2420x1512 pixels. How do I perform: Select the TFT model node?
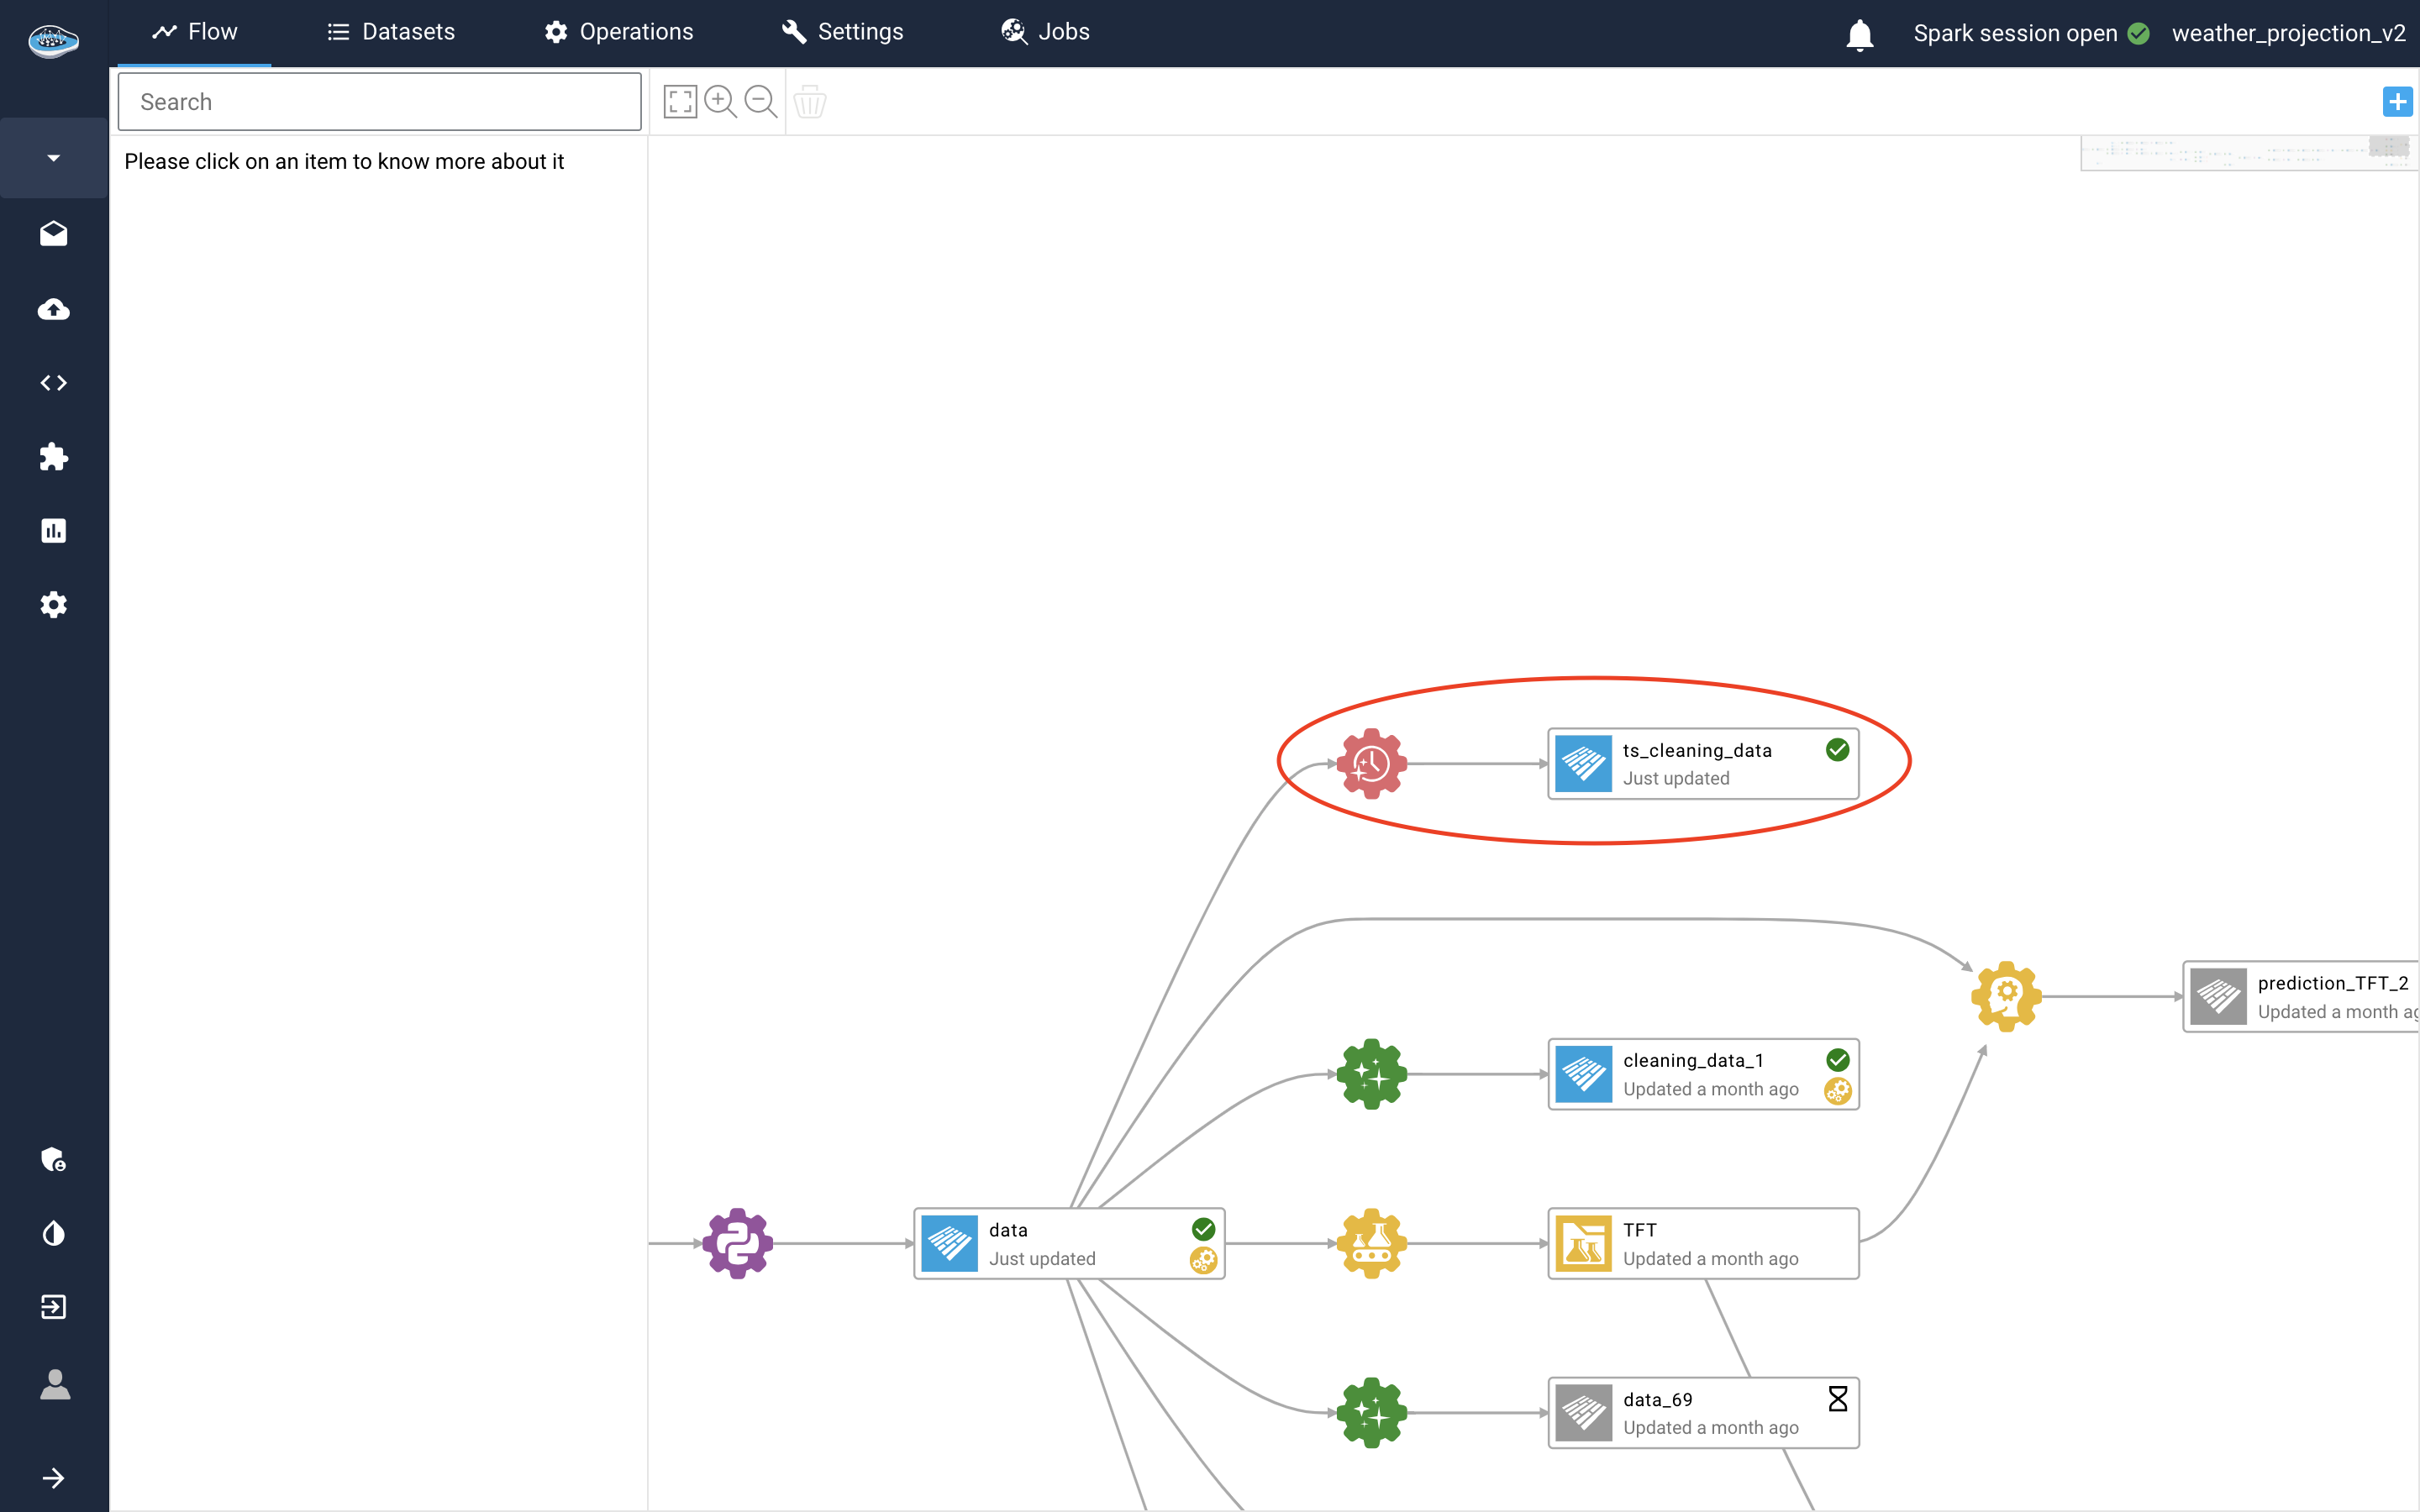(x=1703, y=1243)
